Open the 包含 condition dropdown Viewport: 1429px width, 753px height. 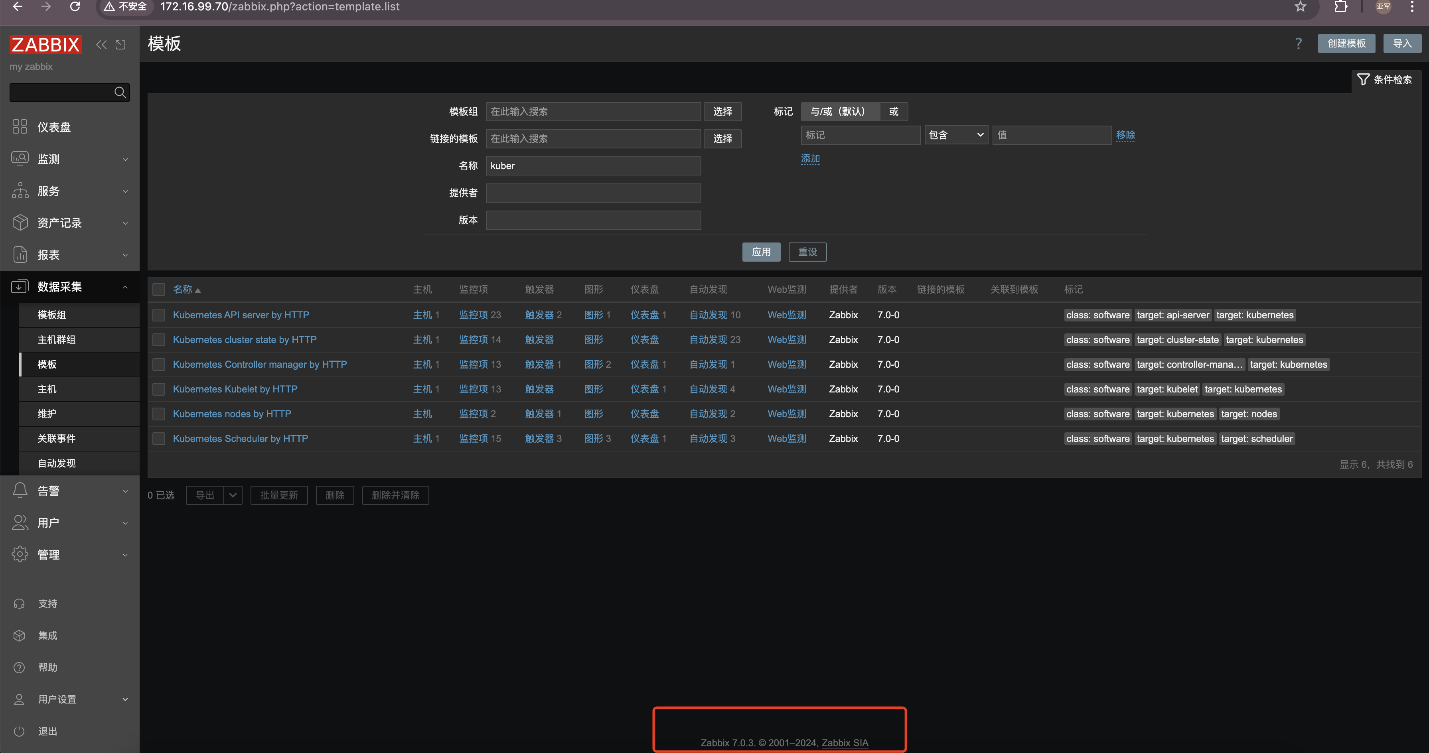(955, 135)
